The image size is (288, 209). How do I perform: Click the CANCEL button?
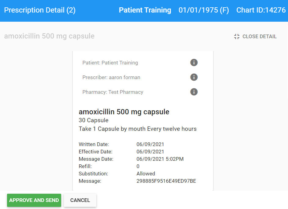click(80, 200)
